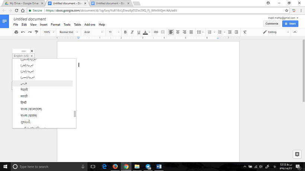This screenshot has height=171, width=305.
Task: Open the Arial font dropdown
Action: pos(93,32)
